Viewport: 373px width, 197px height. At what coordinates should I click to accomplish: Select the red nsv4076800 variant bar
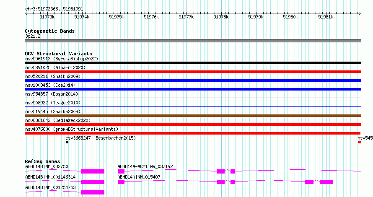point(193,133)
